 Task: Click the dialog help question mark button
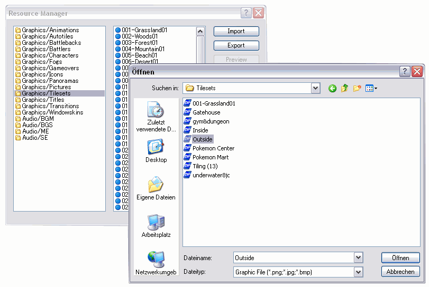(405, 72)
